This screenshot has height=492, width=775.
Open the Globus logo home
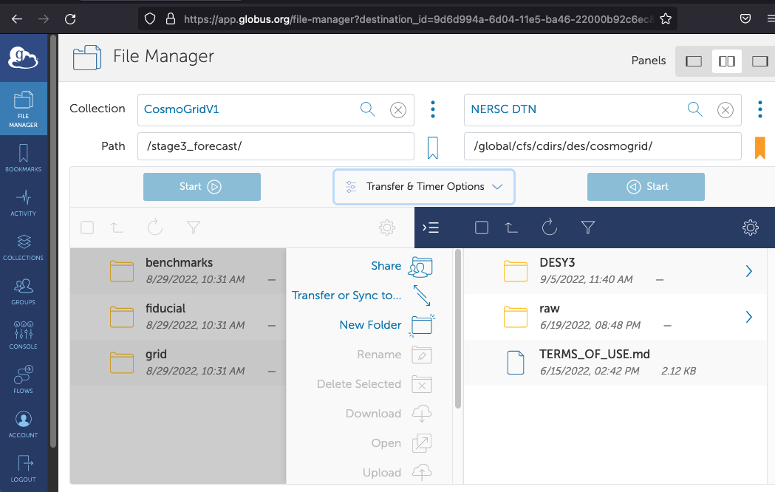point(23,58)
